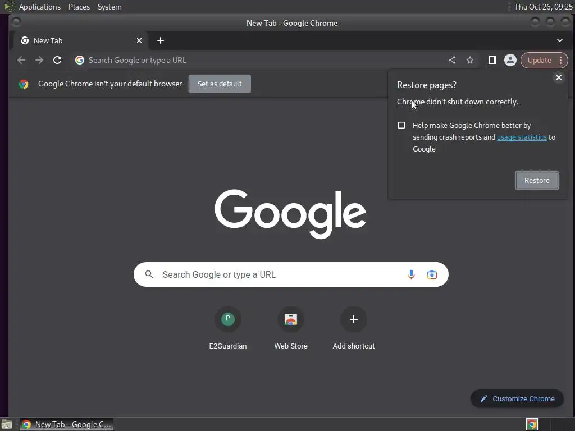575x431 pixels.
Task: Open a new tab with plus icon
Action: (x=161, y=40)
